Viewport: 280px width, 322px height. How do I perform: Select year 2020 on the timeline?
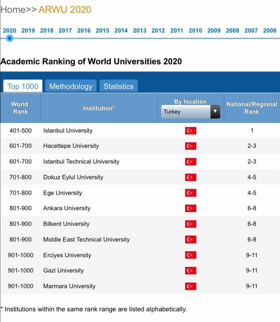coord(9,31)
